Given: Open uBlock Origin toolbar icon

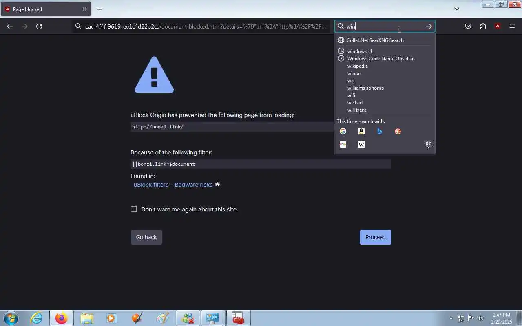Looking at the screenshot, I should (x=498, y=26).
